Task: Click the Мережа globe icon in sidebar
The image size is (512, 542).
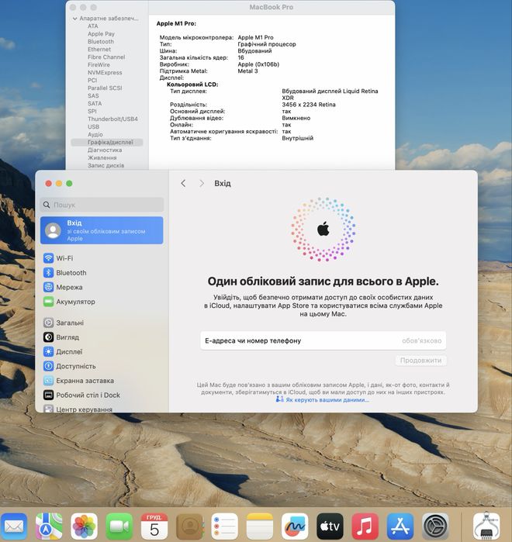Action: [48, 287]
